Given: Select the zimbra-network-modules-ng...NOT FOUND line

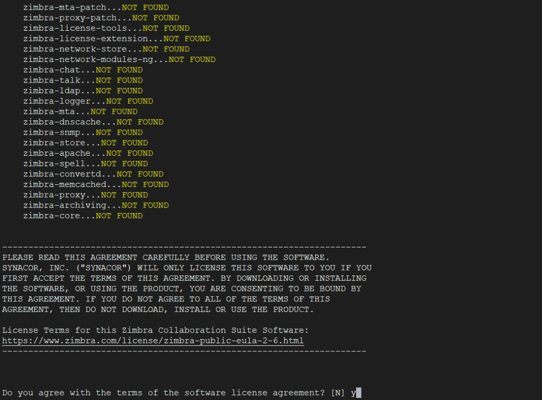Looking at the screenshot, I should 119,59.
